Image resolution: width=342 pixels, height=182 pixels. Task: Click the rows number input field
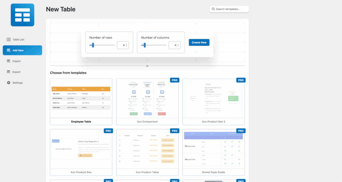point(123,45)
